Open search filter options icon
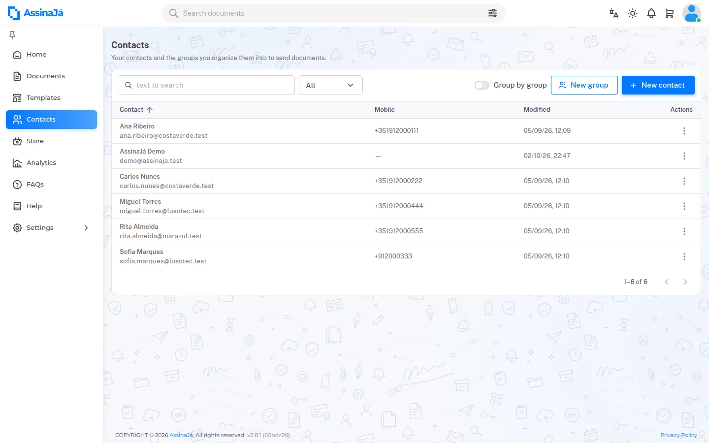 [492, 13]
